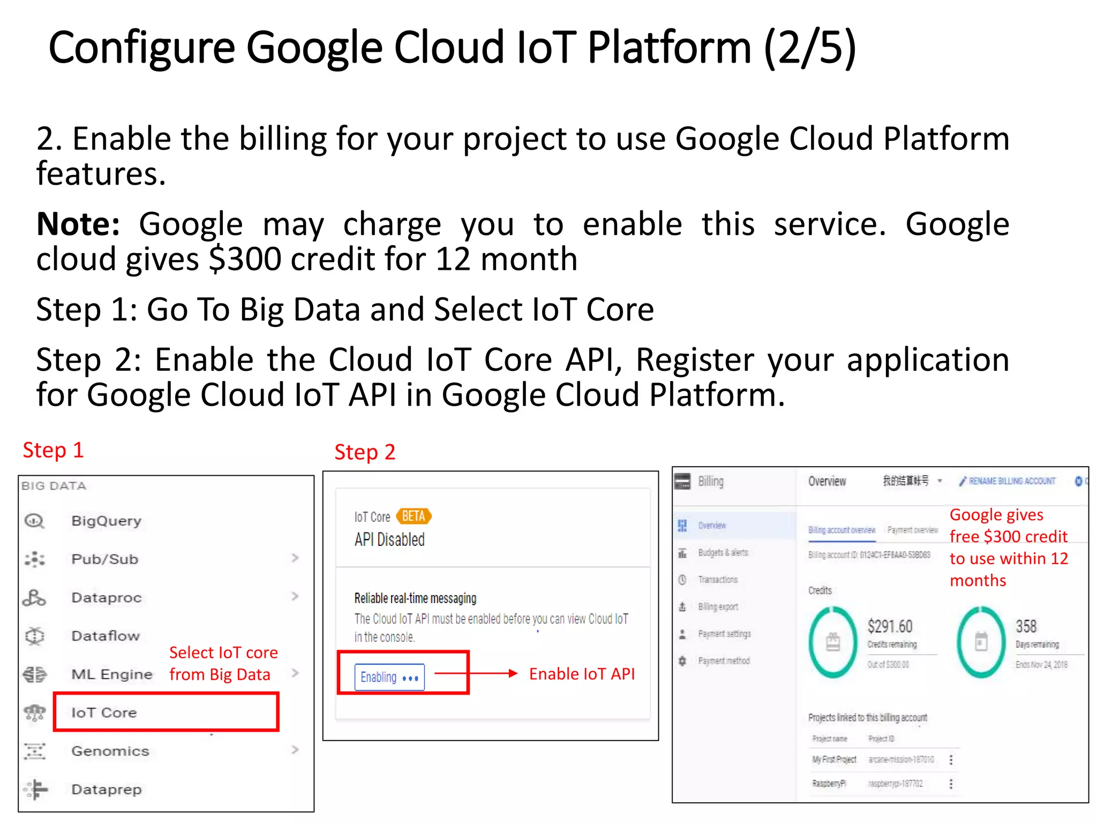The image size is (1097, 822).
Task: Click the Dataproc icon
Action: [34, 598]
